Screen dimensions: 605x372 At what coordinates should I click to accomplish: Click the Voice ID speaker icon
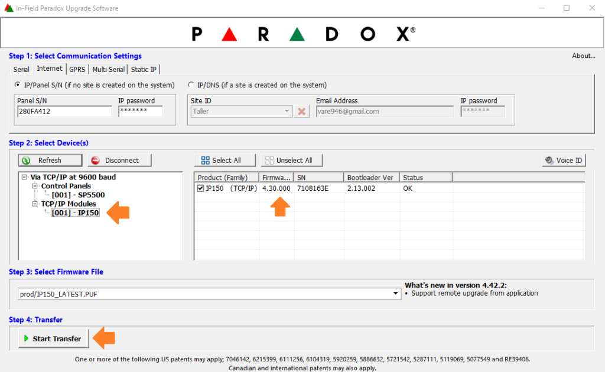[x=549, y=160]
